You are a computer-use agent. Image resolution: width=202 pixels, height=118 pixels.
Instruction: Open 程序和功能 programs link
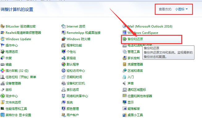coord(74,45)
